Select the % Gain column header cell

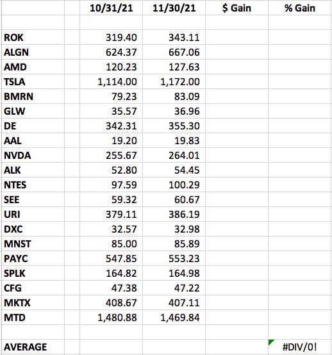[x=299, y=8]
